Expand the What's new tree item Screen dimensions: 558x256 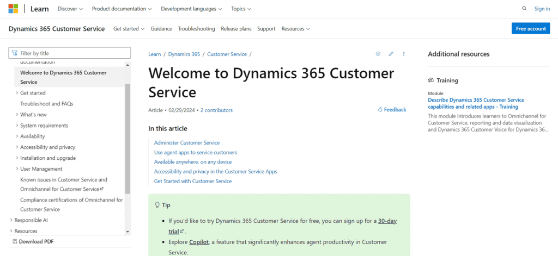(17, 114)
